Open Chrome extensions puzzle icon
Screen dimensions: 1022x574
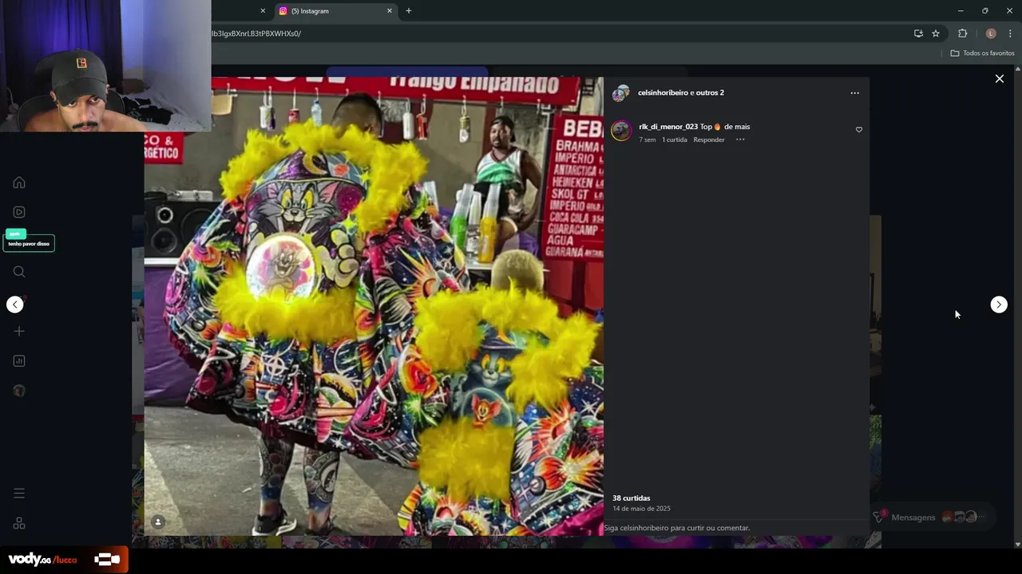(x=962, y=33)
